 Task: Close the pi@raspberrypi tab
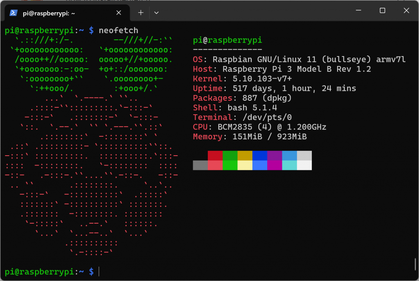coord(119,12)
